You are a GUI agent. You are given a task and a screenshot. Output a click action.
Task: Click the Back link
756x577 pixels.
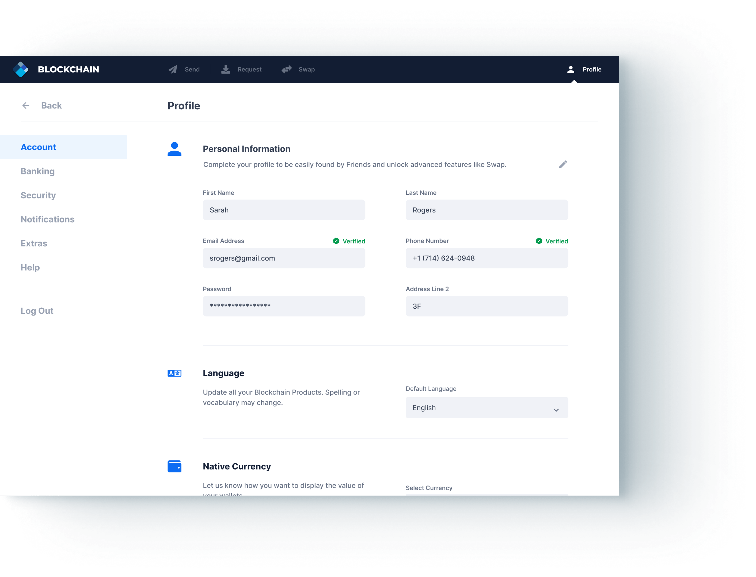(x=52, y=105)
